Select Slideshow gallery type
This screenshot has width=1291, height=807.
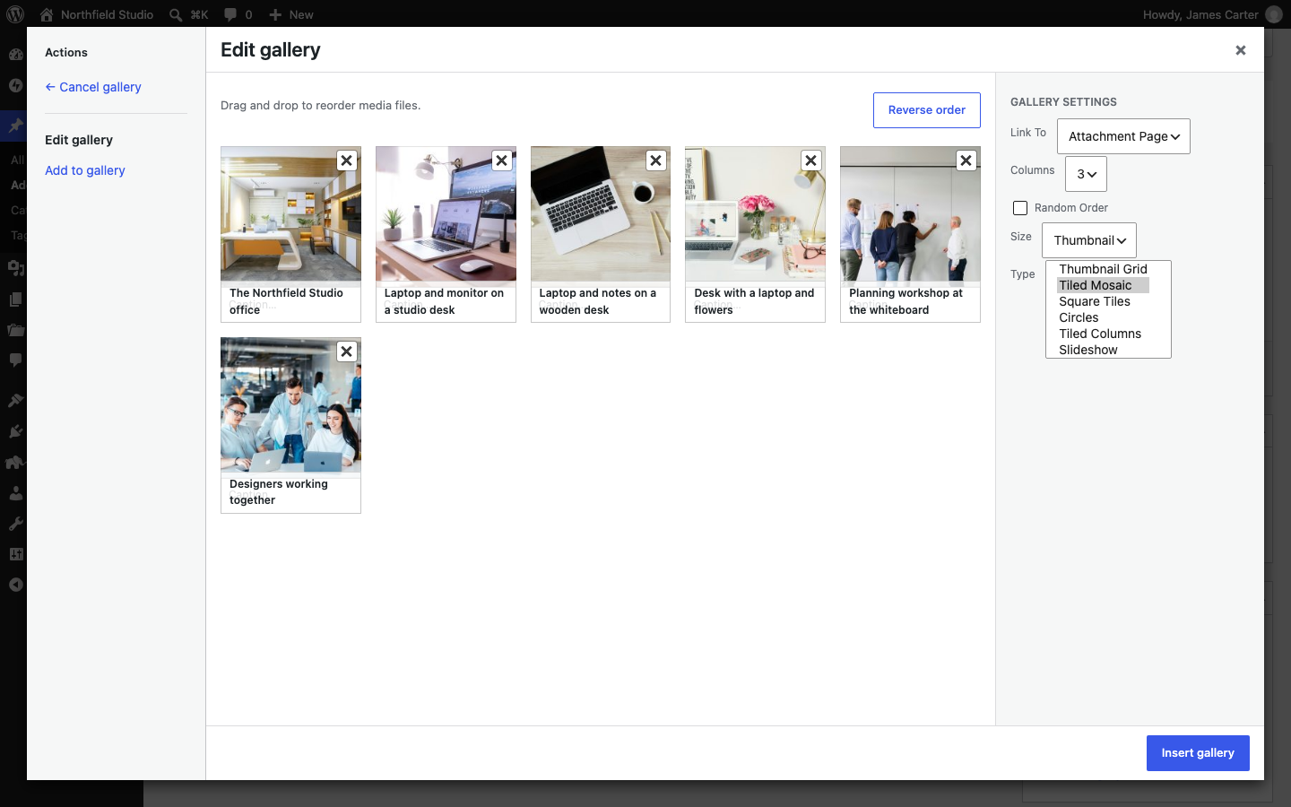[1103, 350]
